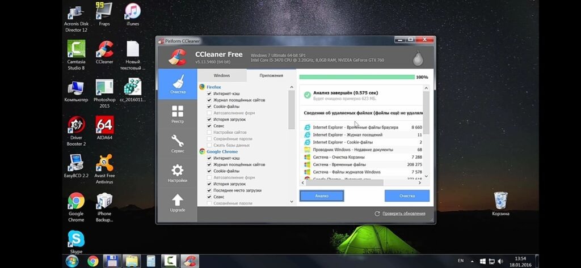Click the EN language indicator in tray
This screenshot has width=581, height=268.
point(461,261)
